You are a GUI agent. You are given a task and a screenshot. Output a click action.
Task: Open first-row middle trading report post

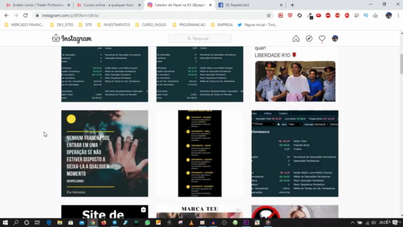coord(200,74)
